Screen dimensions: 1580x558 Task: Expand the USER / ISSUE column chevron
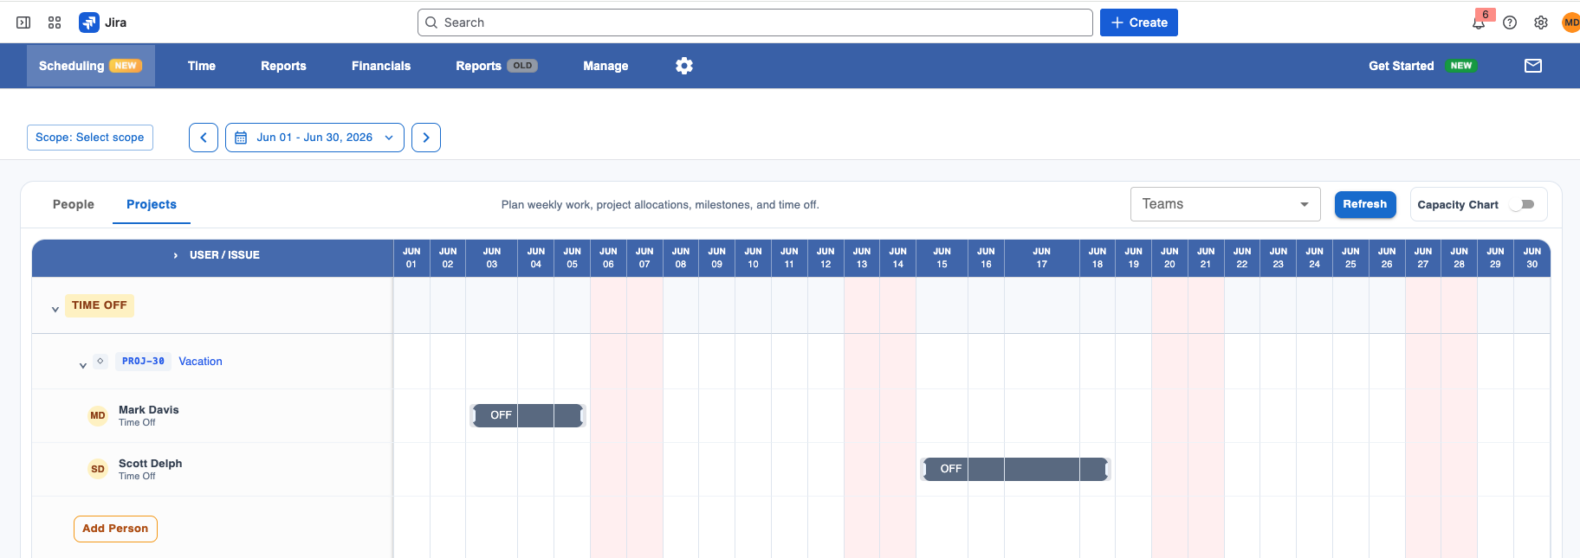176,255
